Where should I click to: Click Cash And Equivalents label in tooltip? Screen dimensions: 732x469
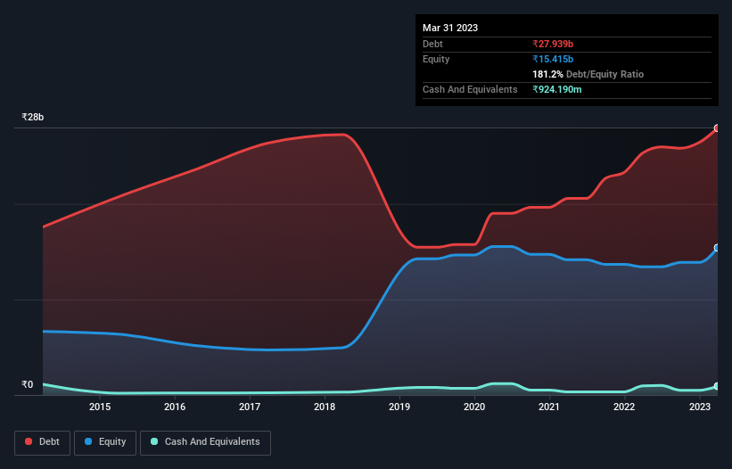point(470,89)
